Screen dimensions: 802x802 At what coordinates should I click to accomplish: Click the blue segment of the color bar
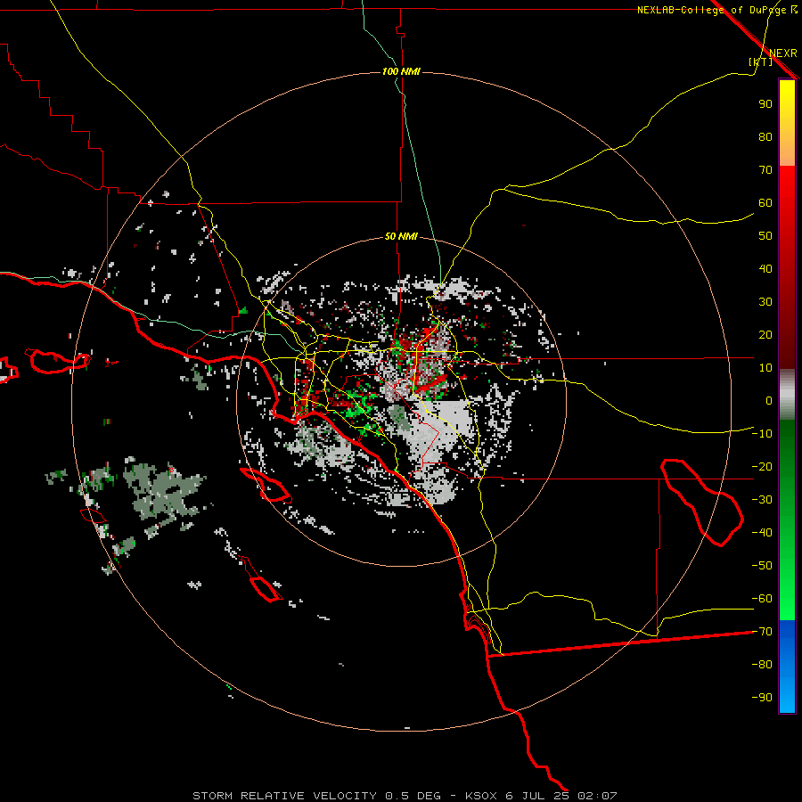787,666
